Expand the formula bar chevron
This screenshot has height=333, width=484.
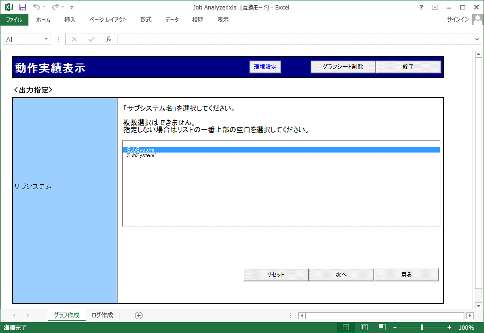[477, 39]
